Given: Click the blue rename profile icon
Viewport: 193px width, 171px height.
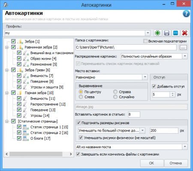Looking at the screenshot, I should [x=176, y=33].
